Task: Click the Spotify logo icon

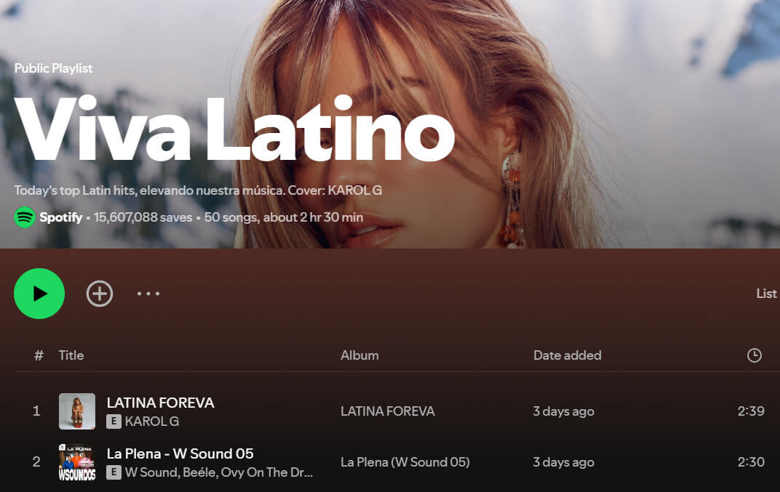Action: coord(25,217)
